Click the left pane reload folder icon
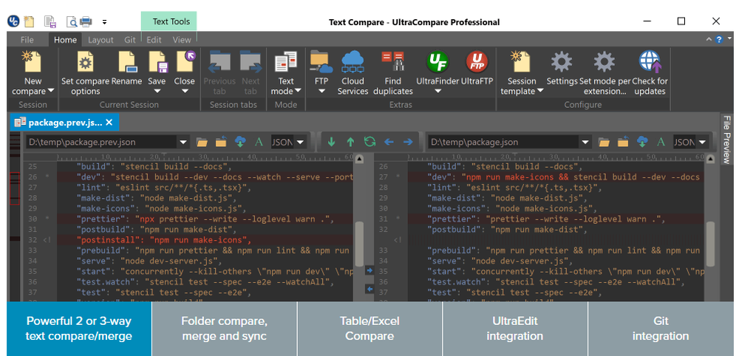Viewport: 739px width, 356px height. [x=221, y=142]
